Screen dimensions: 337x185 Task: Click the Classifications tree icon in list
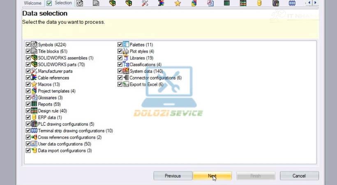126,65
